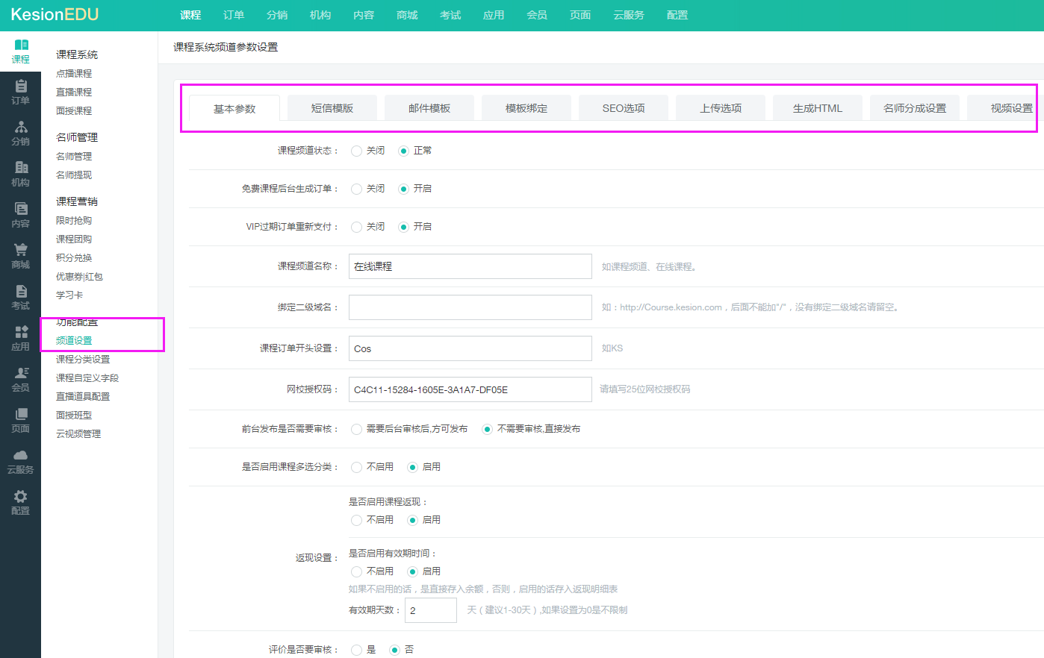Select the 商城 shopping cart sidebar icon
Image resolution: width=1044 pixels, height=658 pixels.
(x=20, y=256)
